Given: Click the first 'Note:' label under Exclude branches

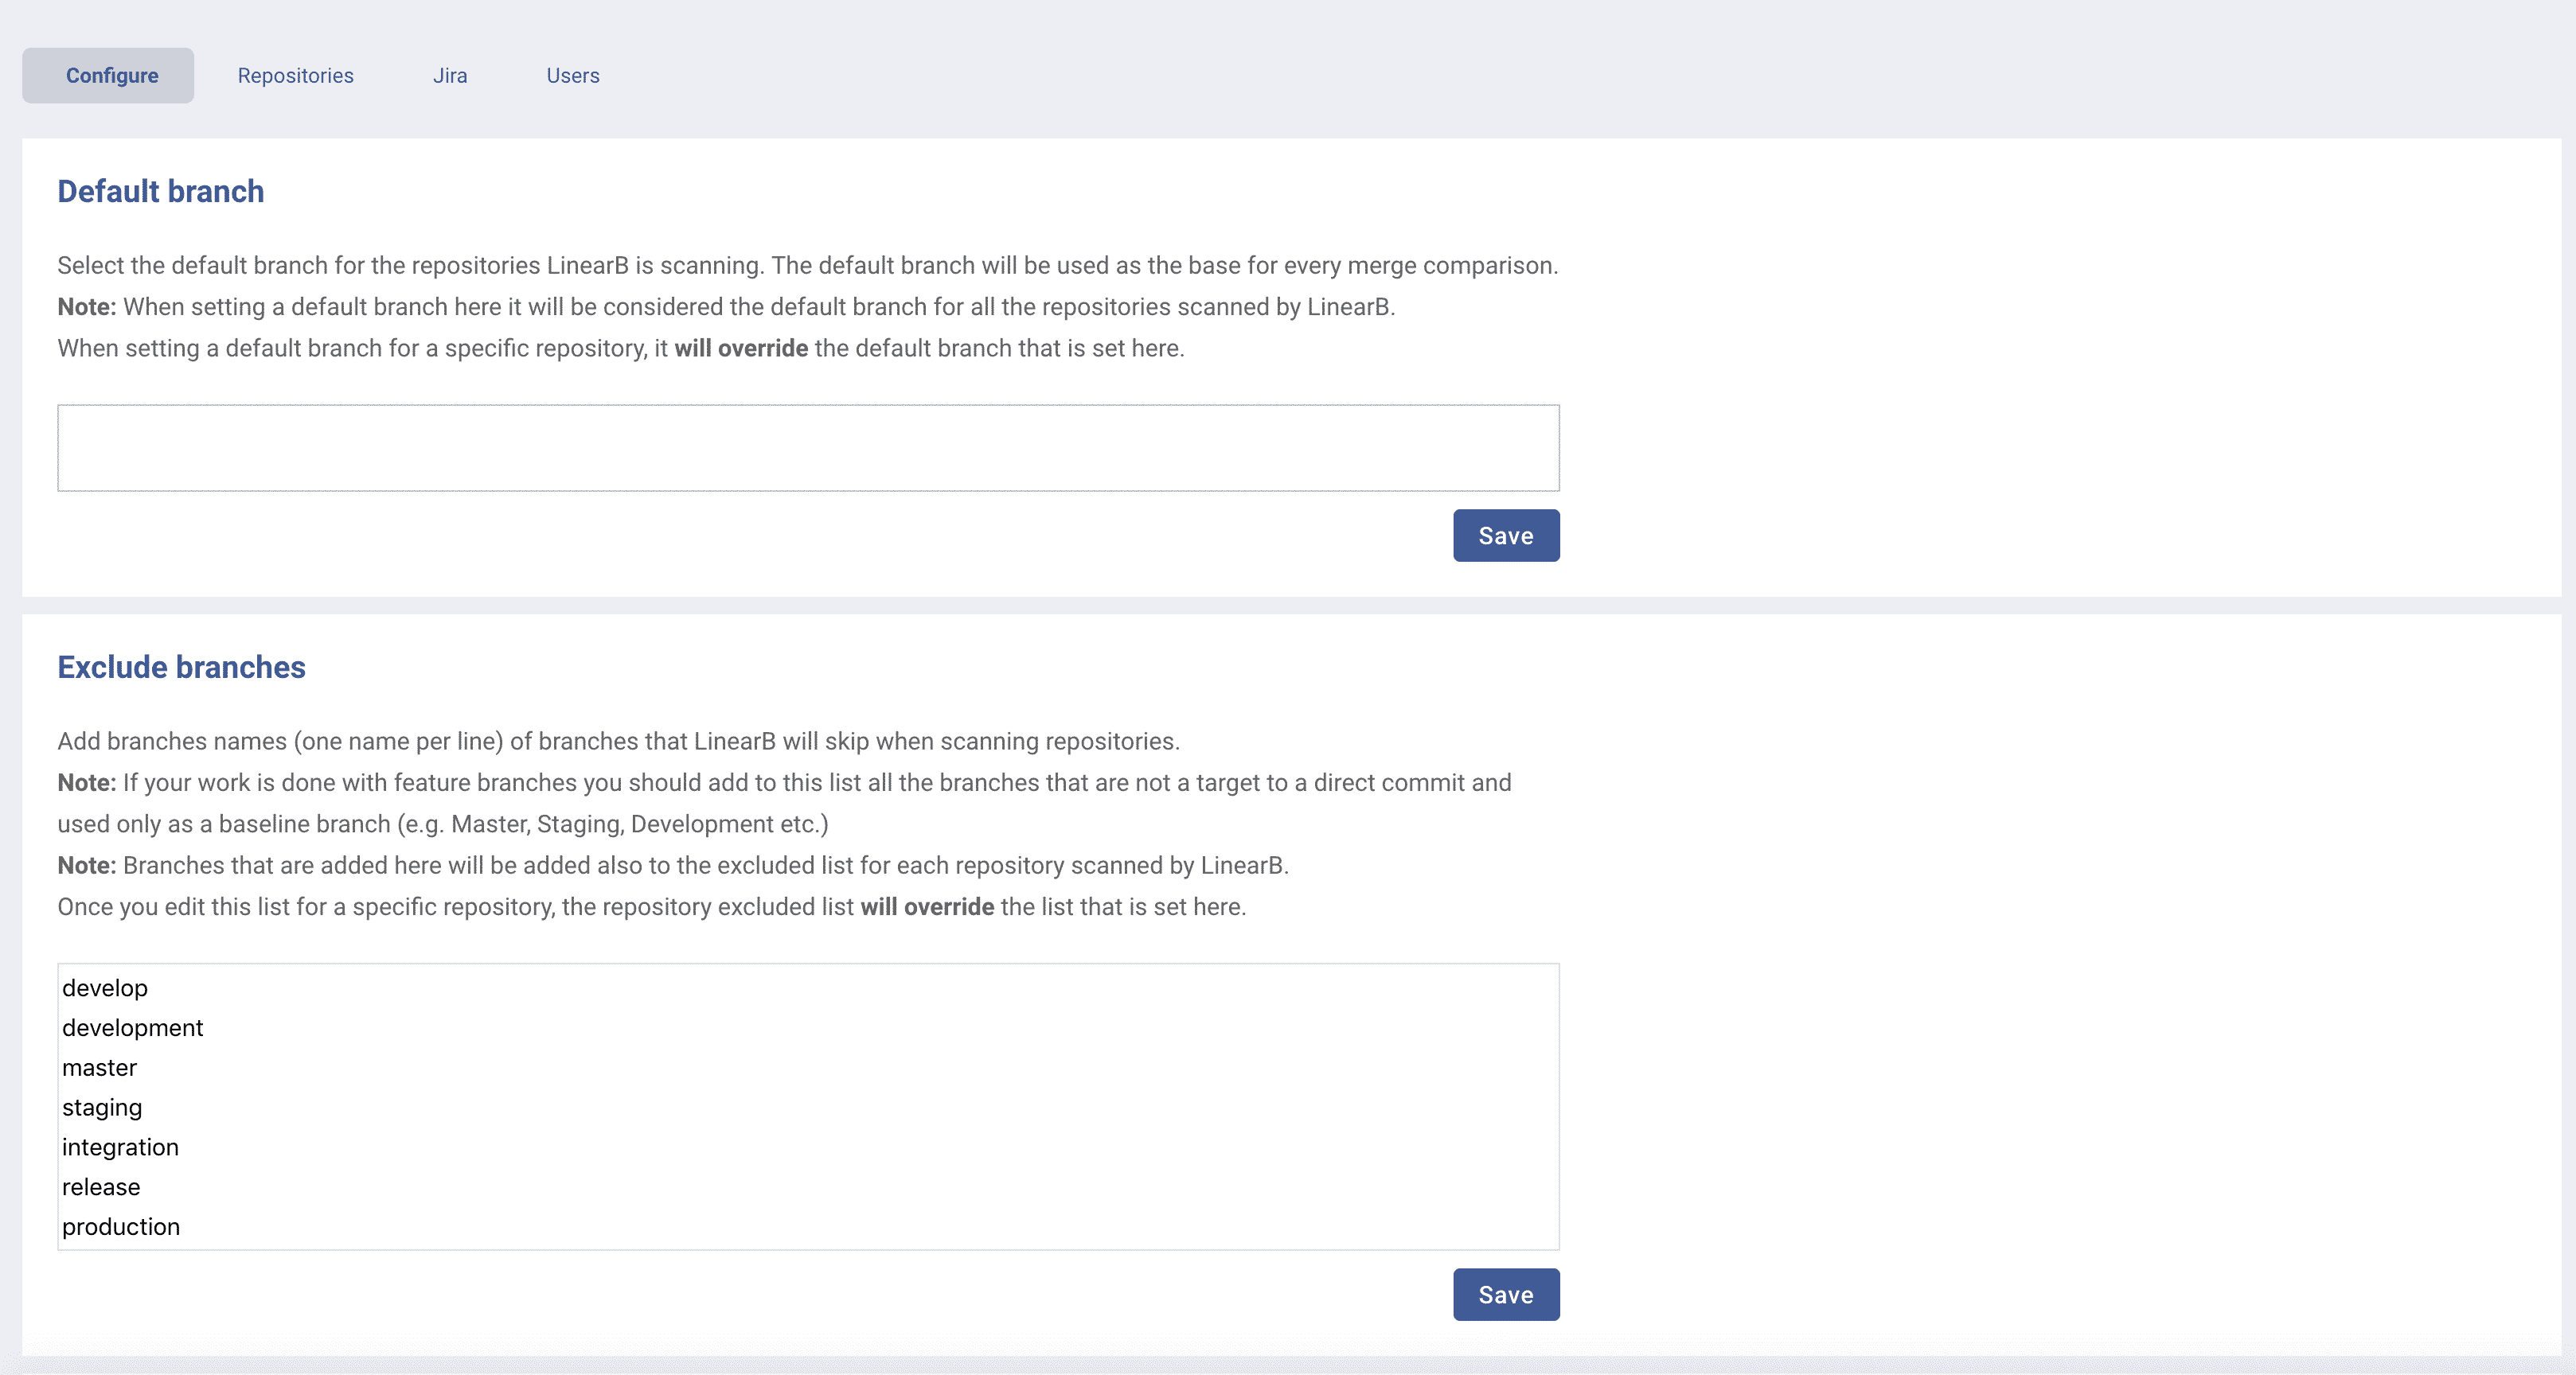Looking at the screenshot, I should click(x=87, y=782).
